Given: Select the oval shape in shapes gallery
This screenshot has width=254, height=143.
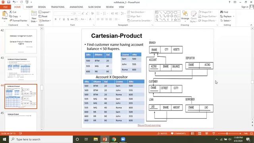Looking at the screenshot, I should [x=172, y=12].
